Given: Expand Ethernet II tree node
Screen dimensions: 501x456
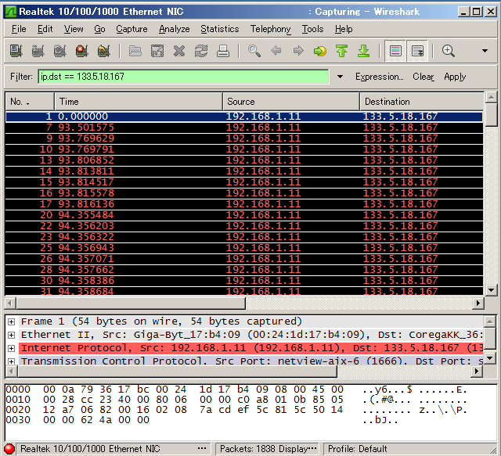Looking at the screenshot, I should coord(11,335).
